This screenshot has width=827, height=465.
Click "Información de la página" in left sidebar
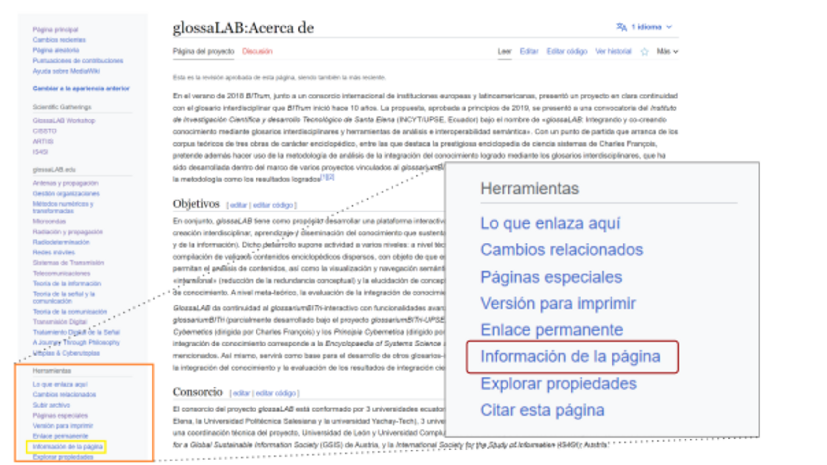click(68, 446)
